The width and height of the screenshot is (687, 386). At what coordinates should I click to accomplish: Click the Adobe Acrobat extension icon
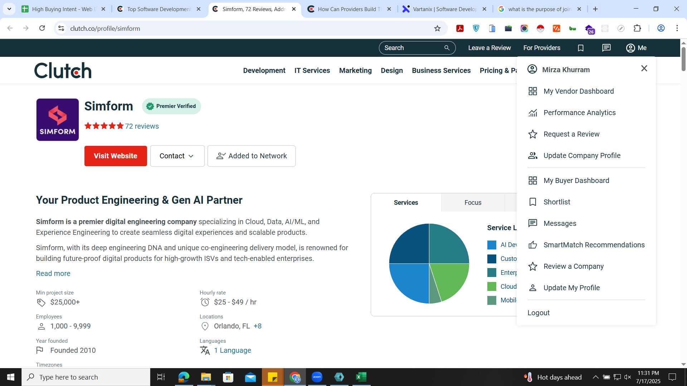click(x=460, y=28)
